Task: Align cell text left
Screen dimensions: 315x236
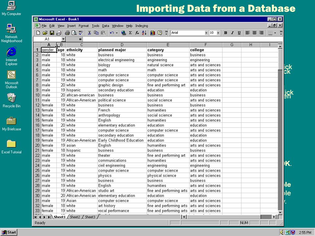Action: point(247,33)
